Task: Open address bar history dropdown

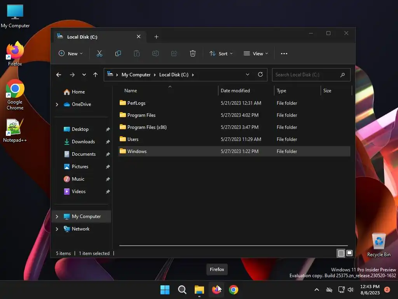Action: [x=248, y=74]
